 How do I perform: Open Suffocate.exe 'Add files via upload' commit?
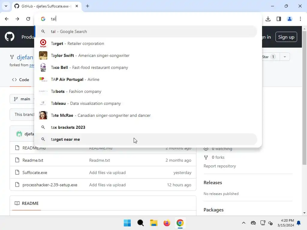(107, 172)
